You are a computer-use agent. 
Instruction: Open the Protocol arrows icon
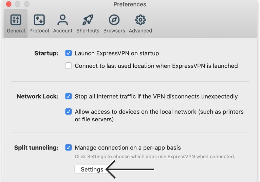[x=39, y=20]
